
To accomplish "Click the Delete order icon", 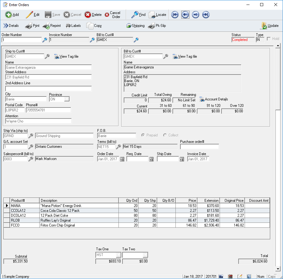I will pyautogui.click(x=88, y=15).
